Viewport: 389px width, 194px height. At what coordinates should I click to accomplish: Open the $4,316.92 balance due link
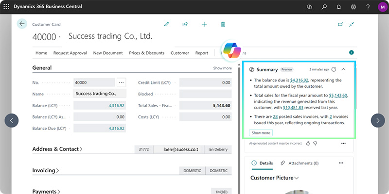[299, 80]
